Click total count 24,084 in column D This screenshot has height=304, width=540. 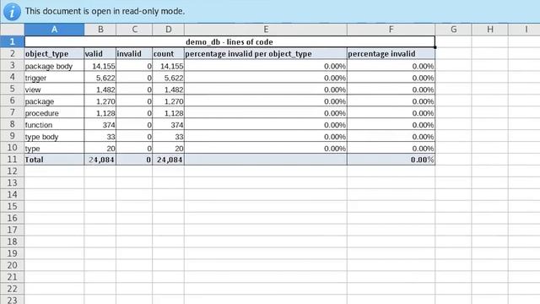[x=169, y=160]
